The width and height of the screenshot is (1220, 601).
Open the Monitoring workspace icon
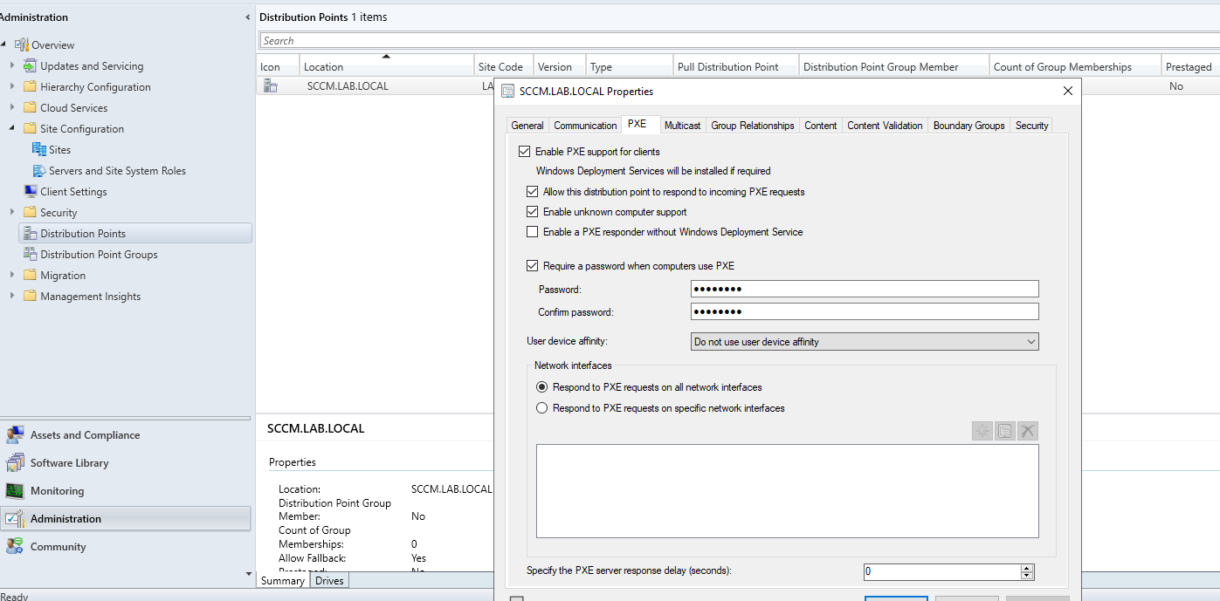[x=15, y=491]
